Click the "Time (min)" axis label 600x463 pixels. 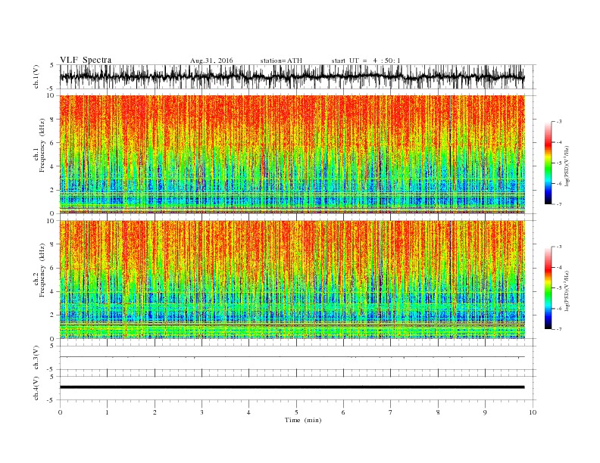click(x=303, y=420)
